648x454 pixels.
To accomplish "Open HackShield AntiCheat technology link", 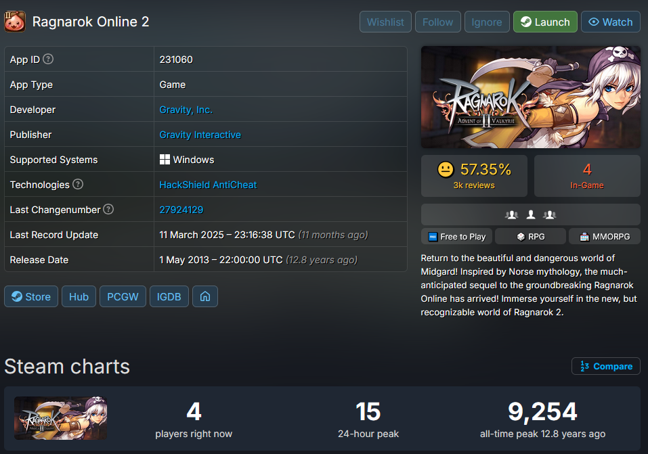I will [208, 185].
